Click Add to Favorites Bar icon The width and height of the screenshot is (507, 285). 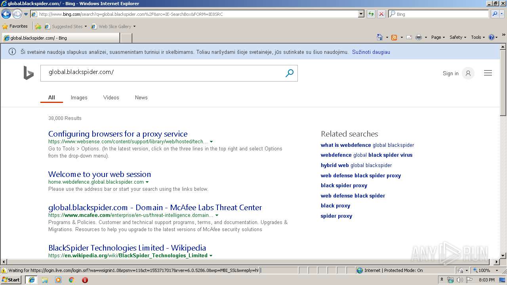click(x=38, y=27)
